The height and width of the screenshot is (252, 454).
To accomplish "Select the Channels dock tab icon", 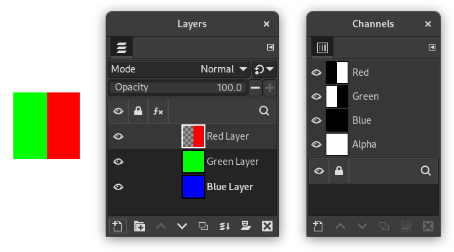I will [322, 47].
